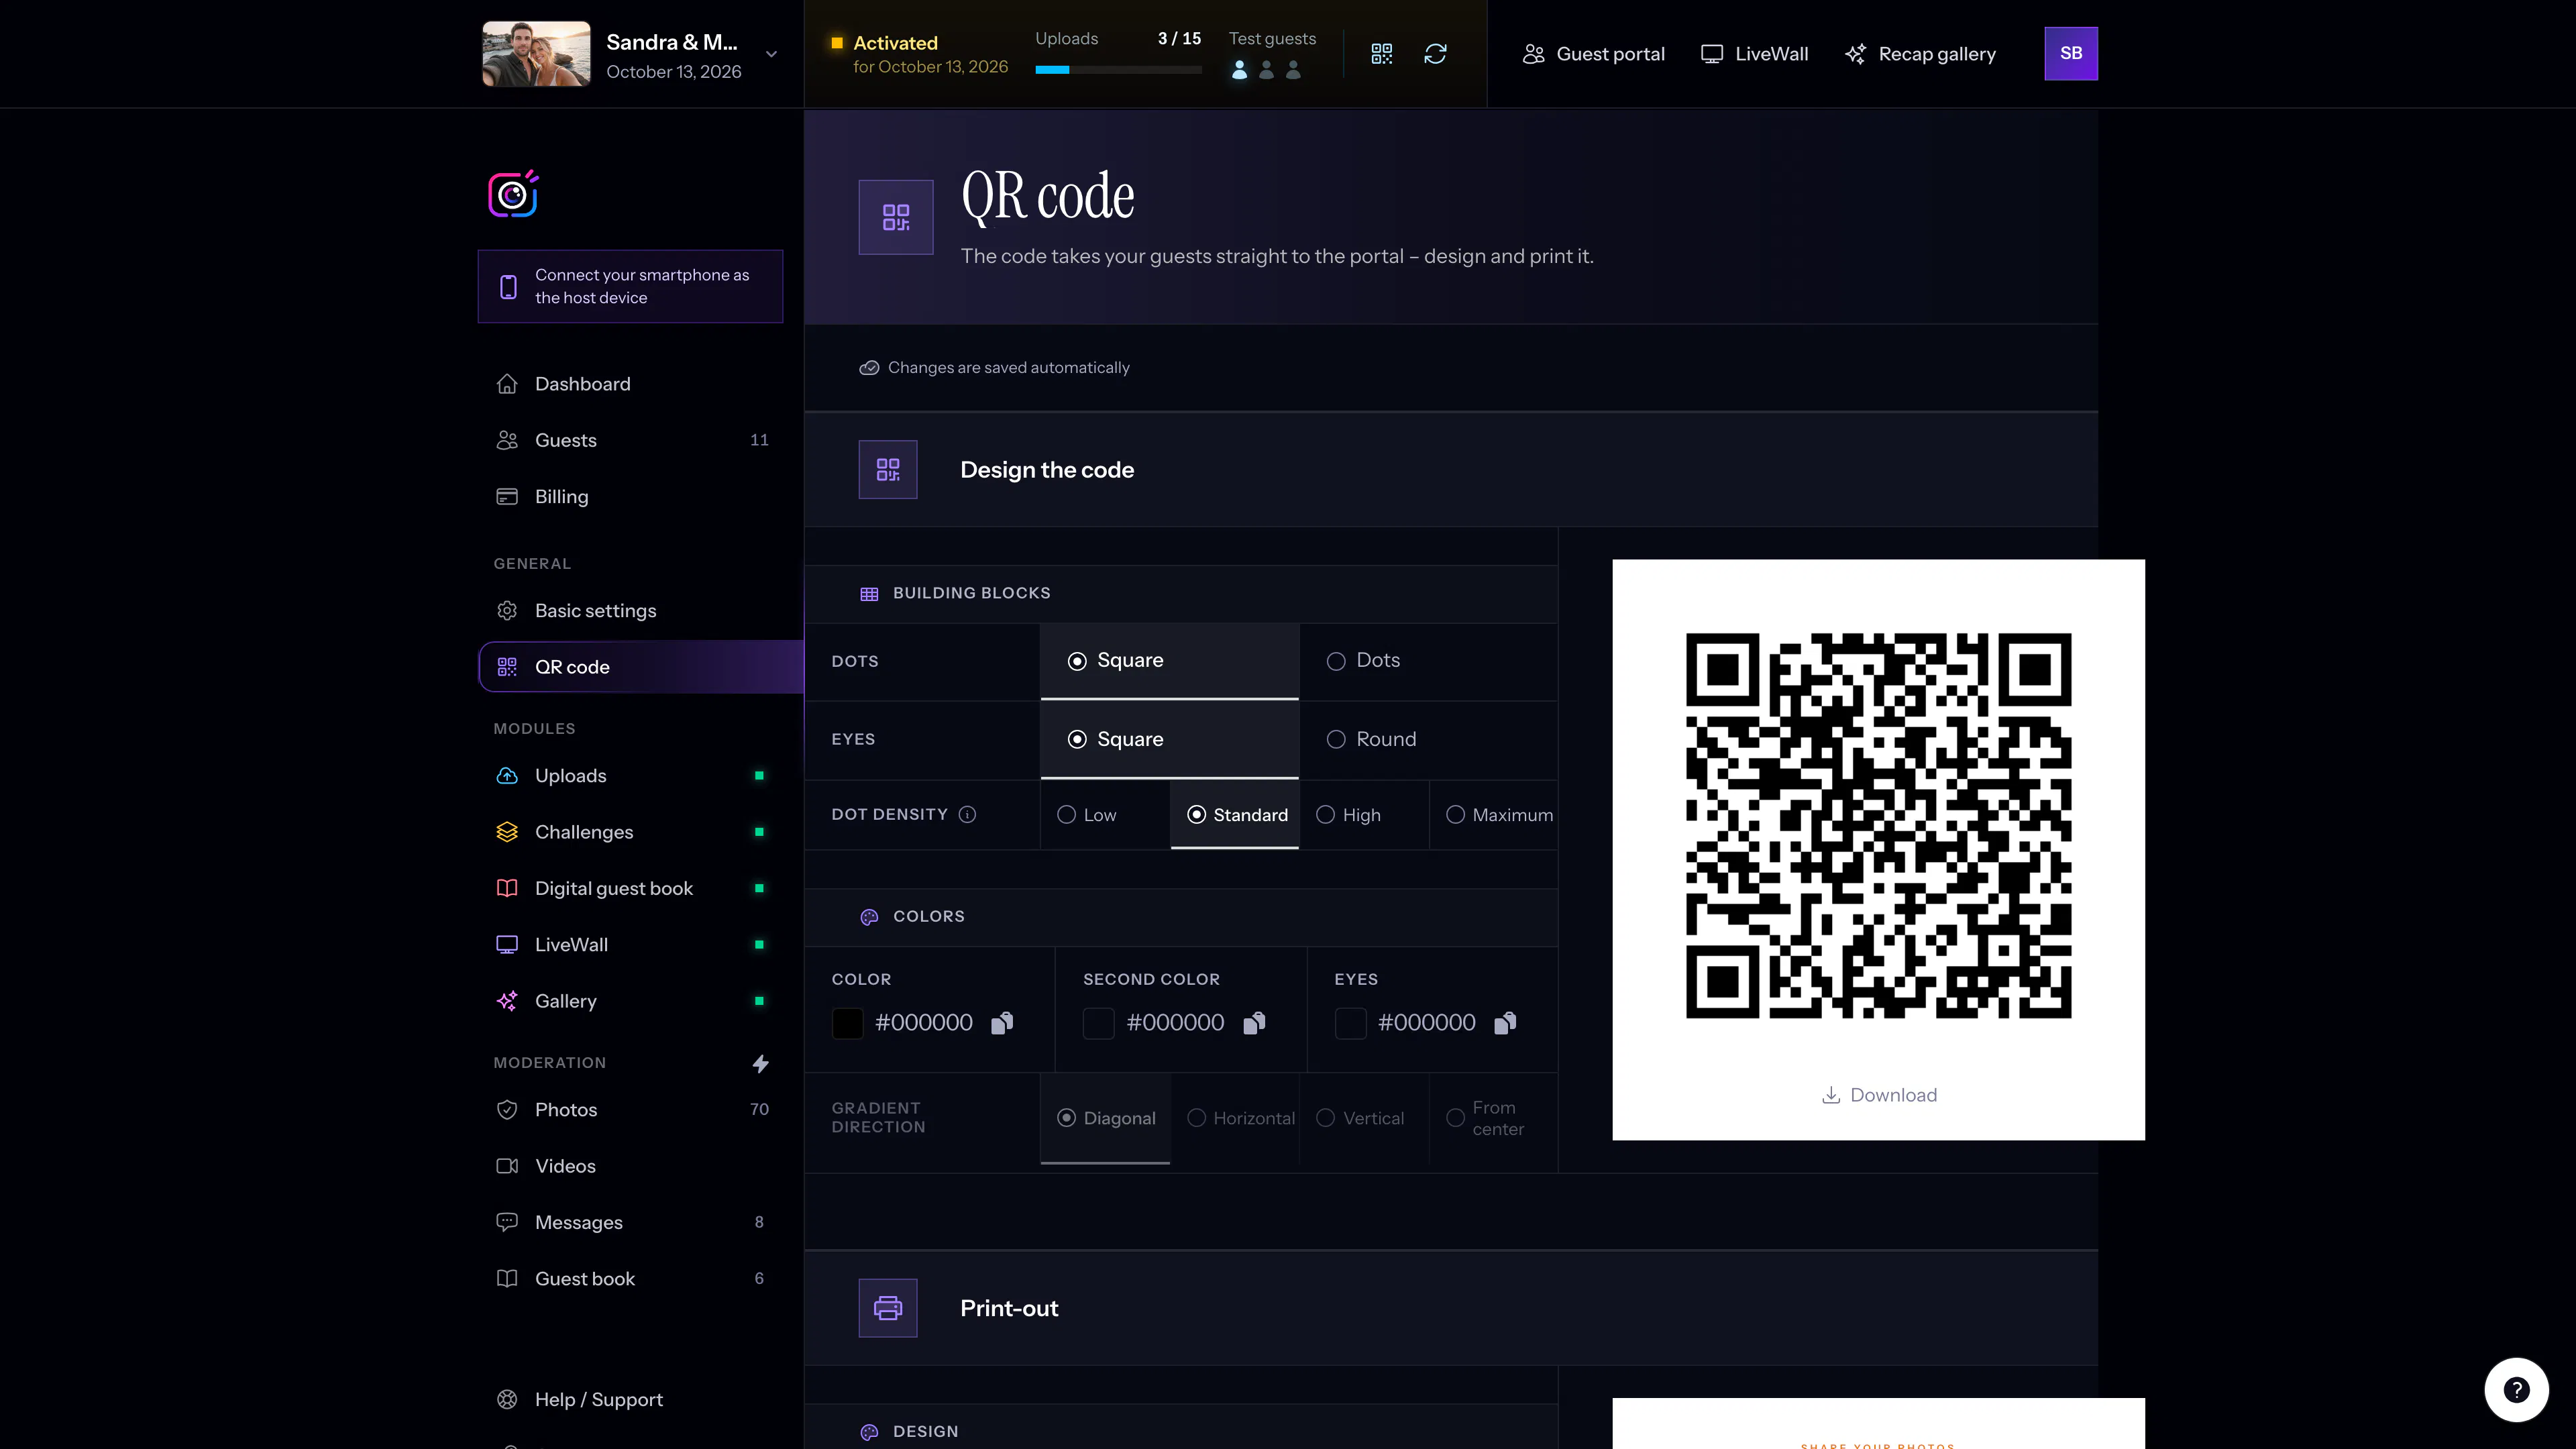Select High dot density
The image size is (2576, 1449).
pos(1364,815)
